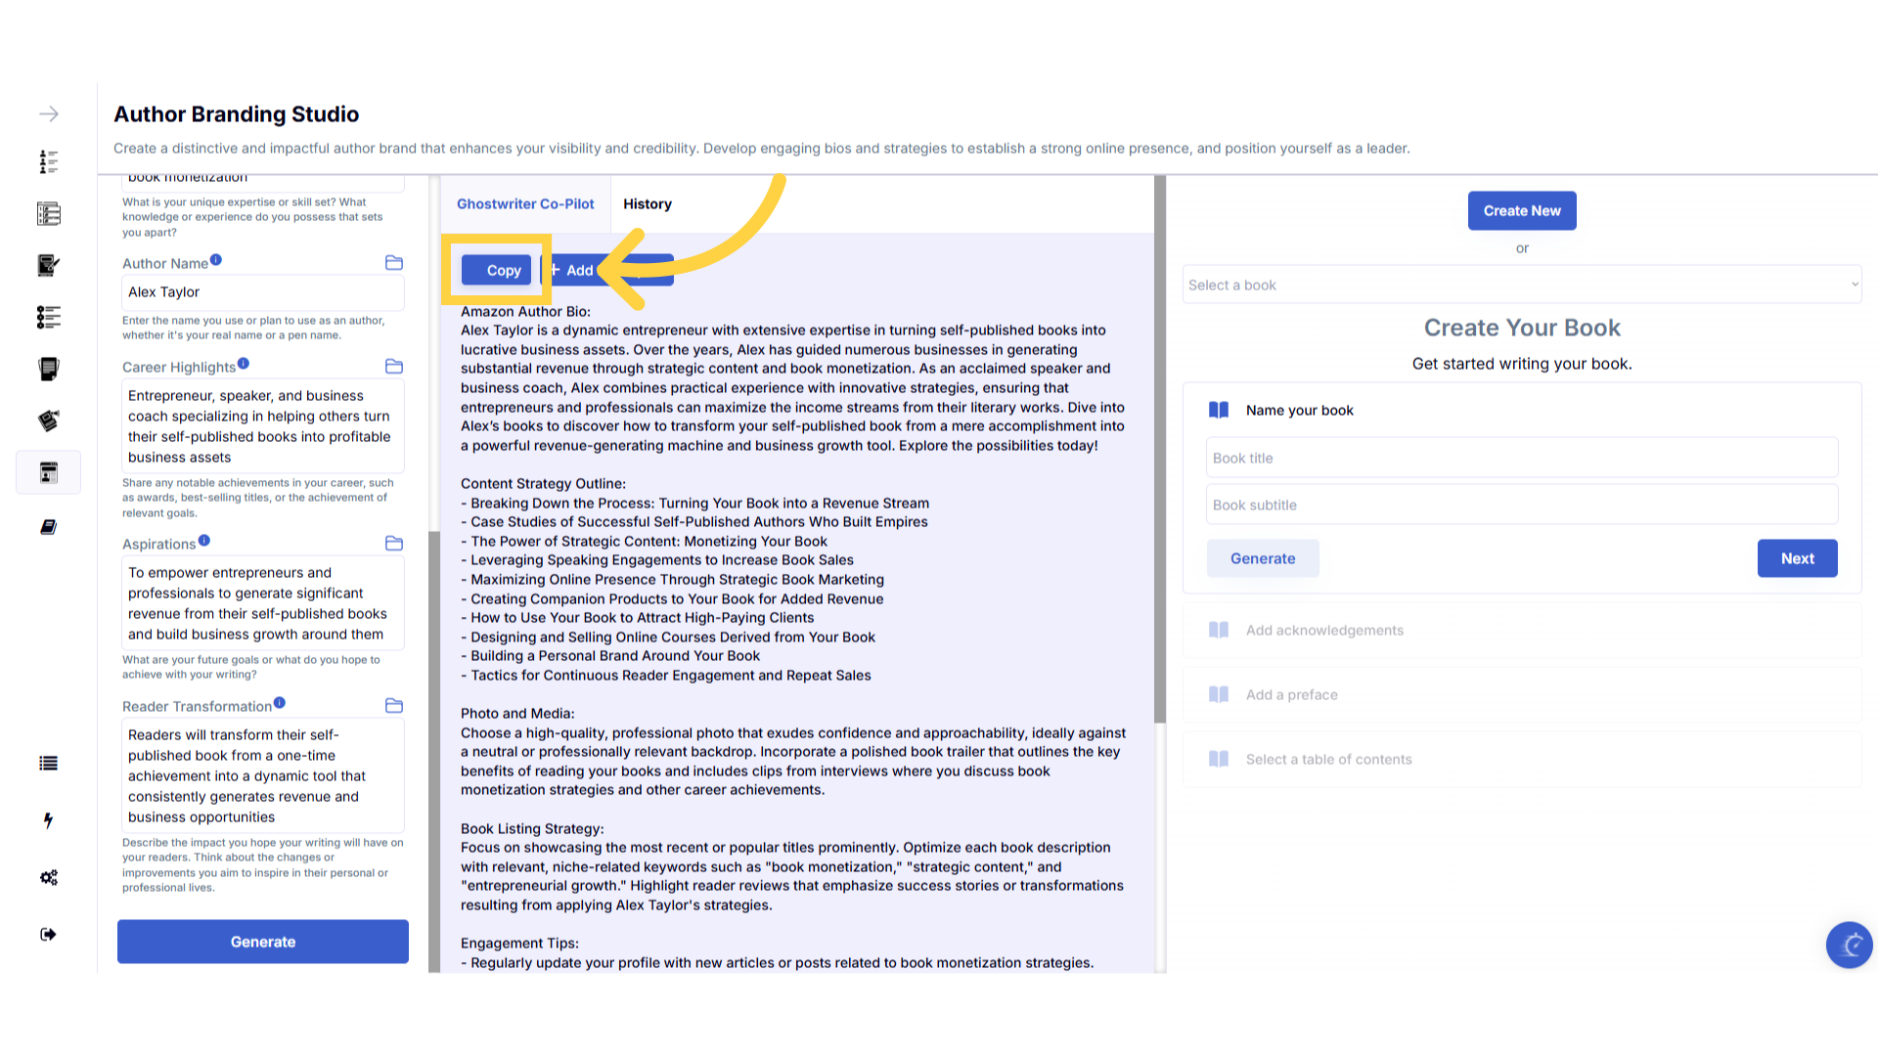Click the Aspirations folder icon
This screenshot has height=1056, width=1878.
394,544
